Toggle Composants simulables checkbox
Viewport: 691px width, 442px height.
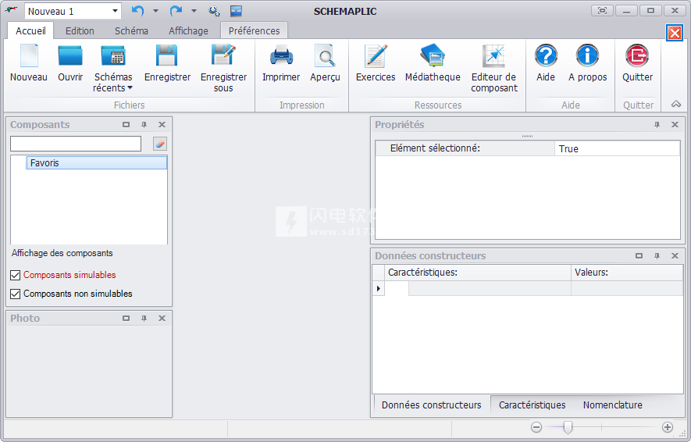[x=16, y=276]
